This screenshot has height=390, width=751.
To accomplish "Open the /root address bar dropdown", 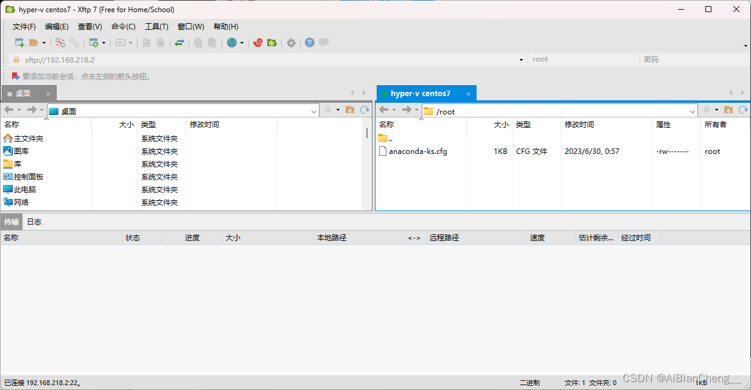I will pos(693,111).
